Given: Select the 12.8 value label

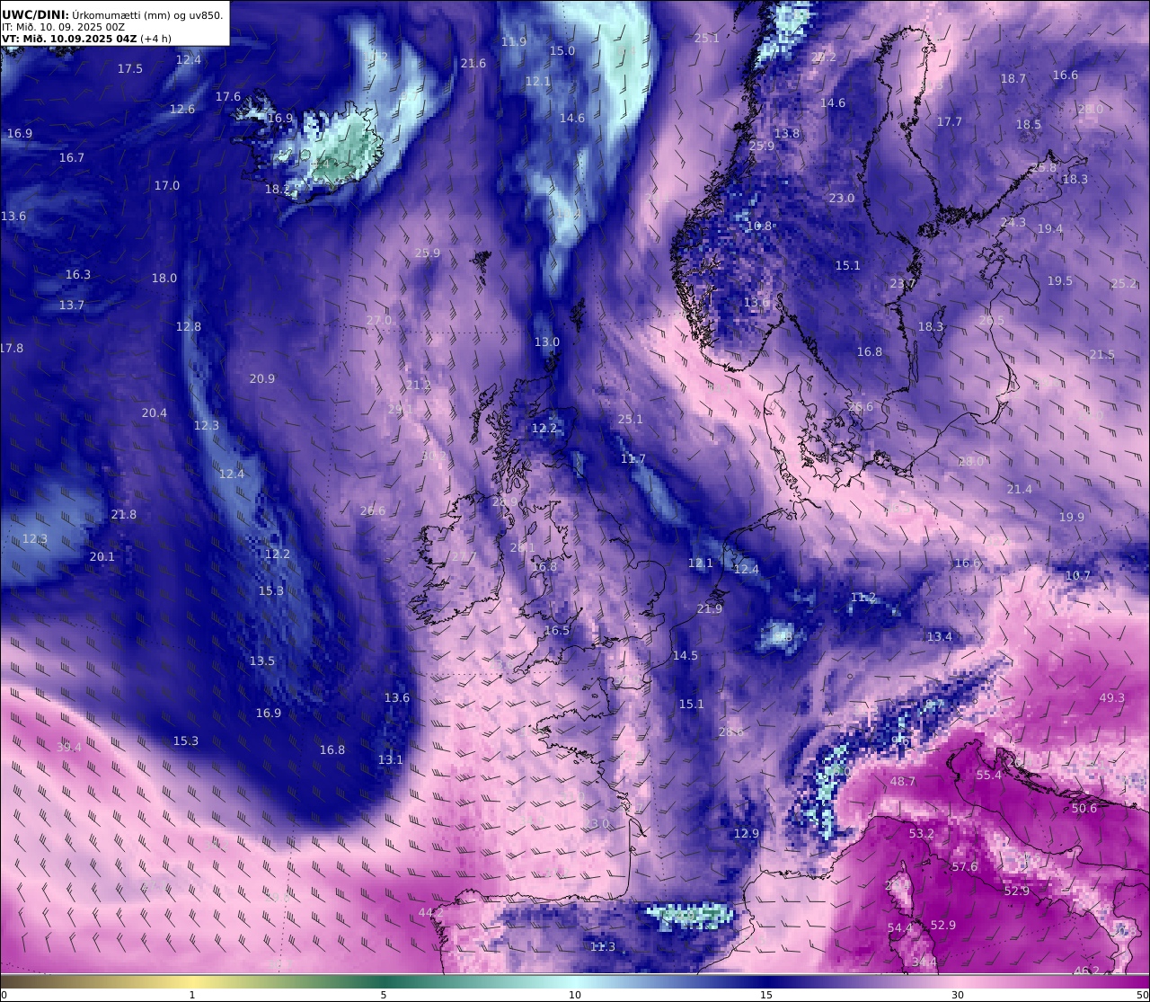Looking at the screenshot, I should pyautogui.click(x=189, y=327).
